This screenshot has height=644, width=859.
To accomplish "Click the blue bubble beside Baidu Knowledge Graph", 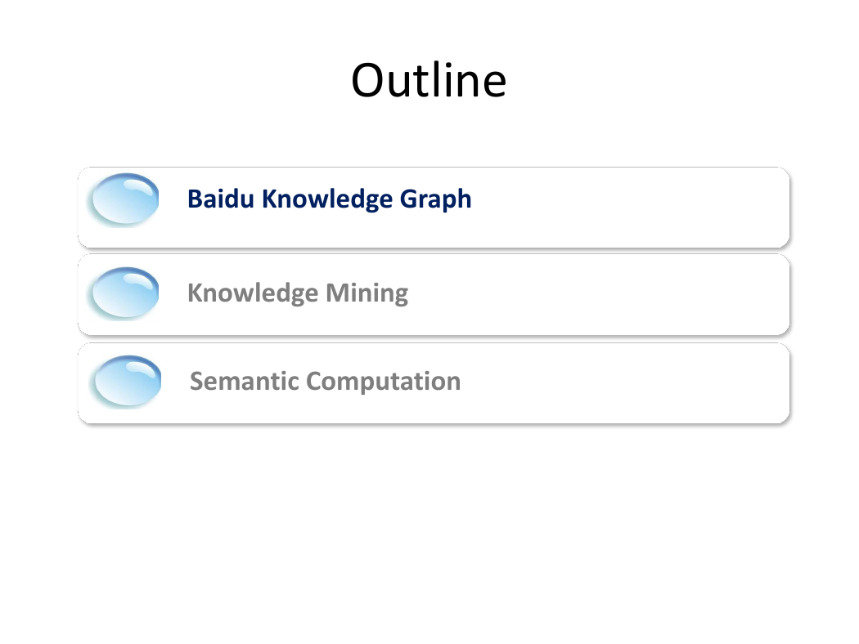I will coord(125,199).
